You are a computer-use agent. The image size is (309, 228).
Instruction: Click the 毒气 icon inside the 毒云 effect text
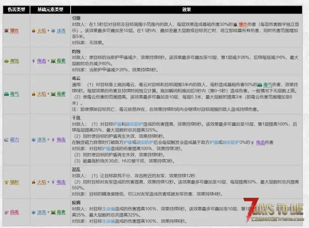coord(260,85)
